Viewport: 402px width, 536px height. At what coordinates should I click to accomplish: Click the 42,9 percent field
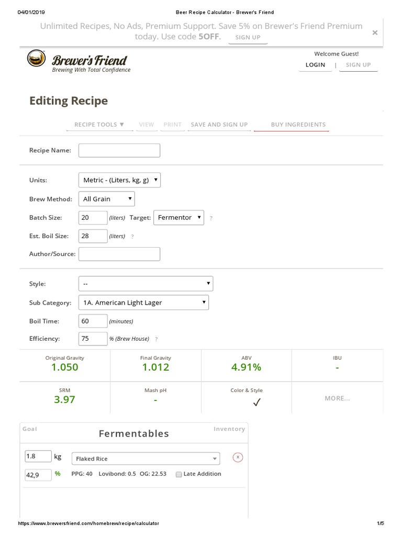coord(38,475)
